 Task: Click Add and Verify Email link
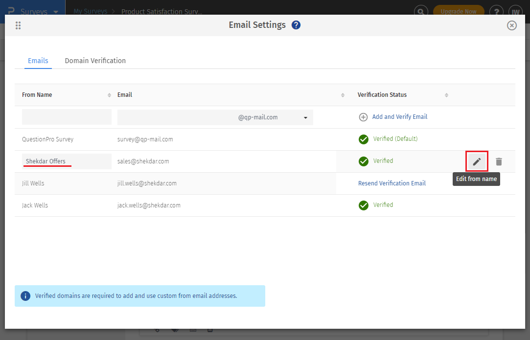[399, 117]
